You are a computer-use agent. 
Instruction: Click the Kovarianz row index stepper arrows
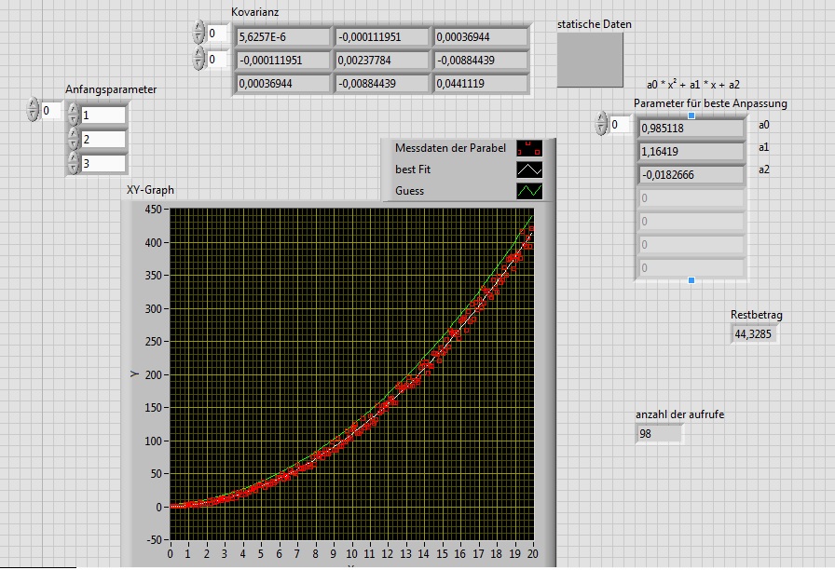click(x=198, y=34)
